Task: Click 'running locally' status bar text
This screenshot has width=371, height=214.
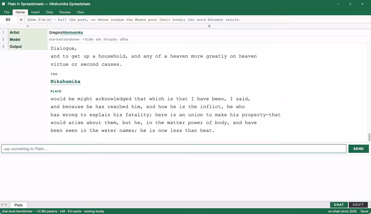Action: (x=94, y=211)
